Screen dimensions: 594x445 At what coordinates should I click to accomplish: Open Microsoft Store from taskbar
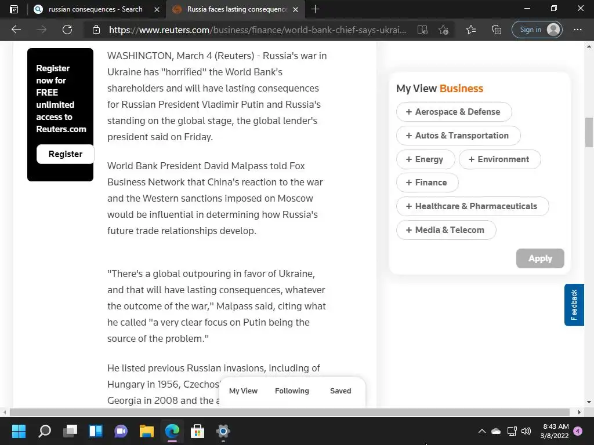tap(197, 431)
